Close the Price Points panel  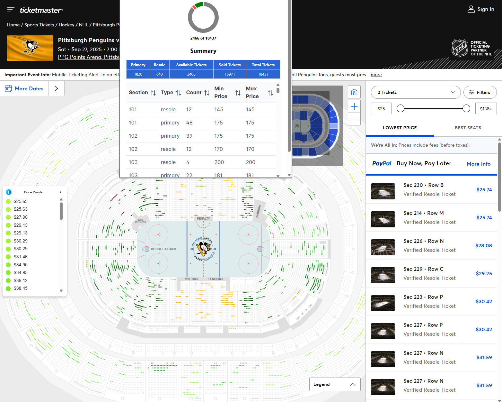pos(60,192)
